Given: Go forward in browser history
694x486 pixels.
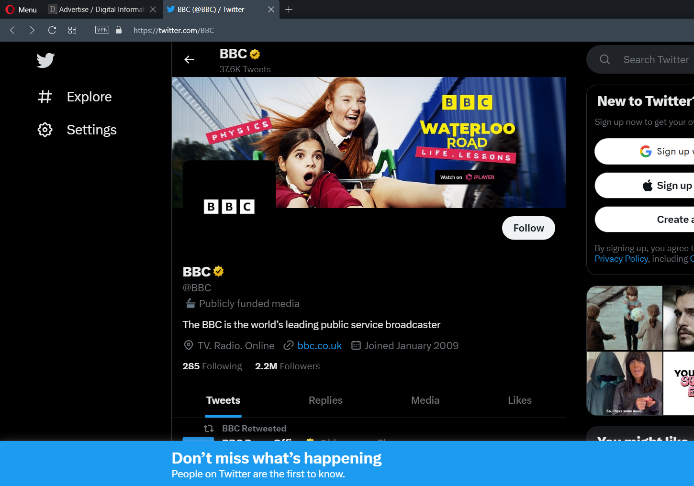Looking at the screenshot, I should [32, 30].
